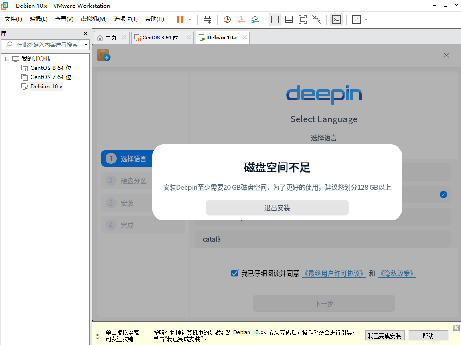Show the thumbnail bar icon
The width and height of the screenshot is (461, 345).
tap(288, 19)
